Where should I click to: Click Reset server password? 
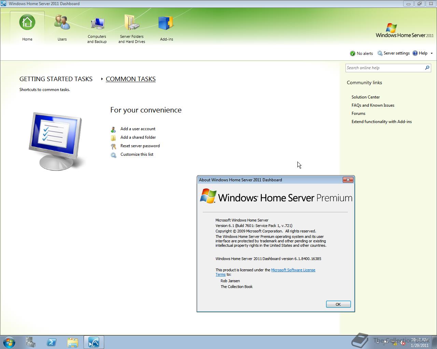[x=140, y=146]
